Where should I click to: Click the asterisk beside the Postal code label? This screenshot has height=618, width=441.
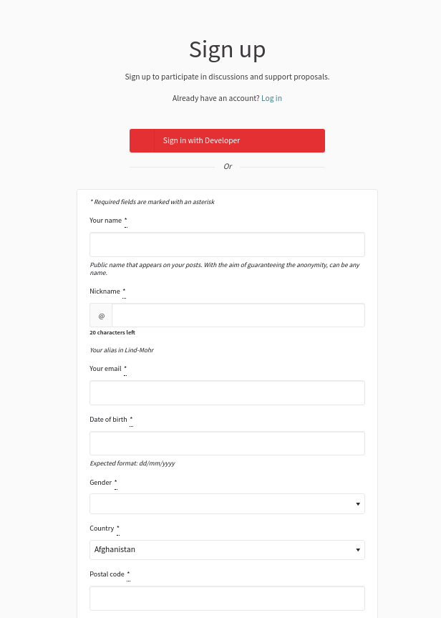coord(127,573)
